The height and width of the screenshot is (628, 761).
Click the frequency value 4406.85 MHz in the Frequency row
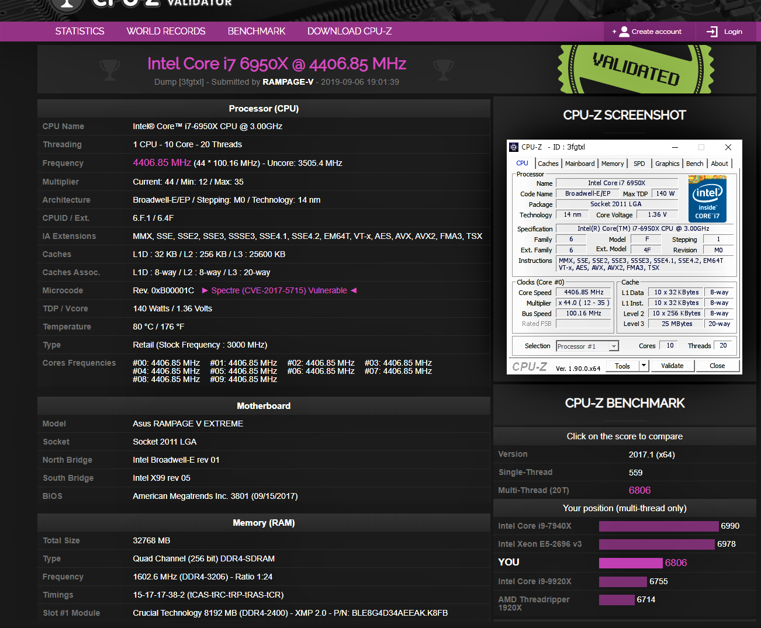162,163
